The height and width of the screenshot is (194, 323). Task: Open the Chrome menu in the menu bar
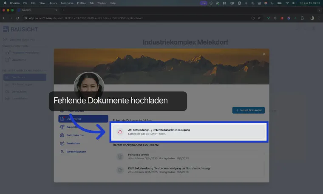(x=15, y=3)
